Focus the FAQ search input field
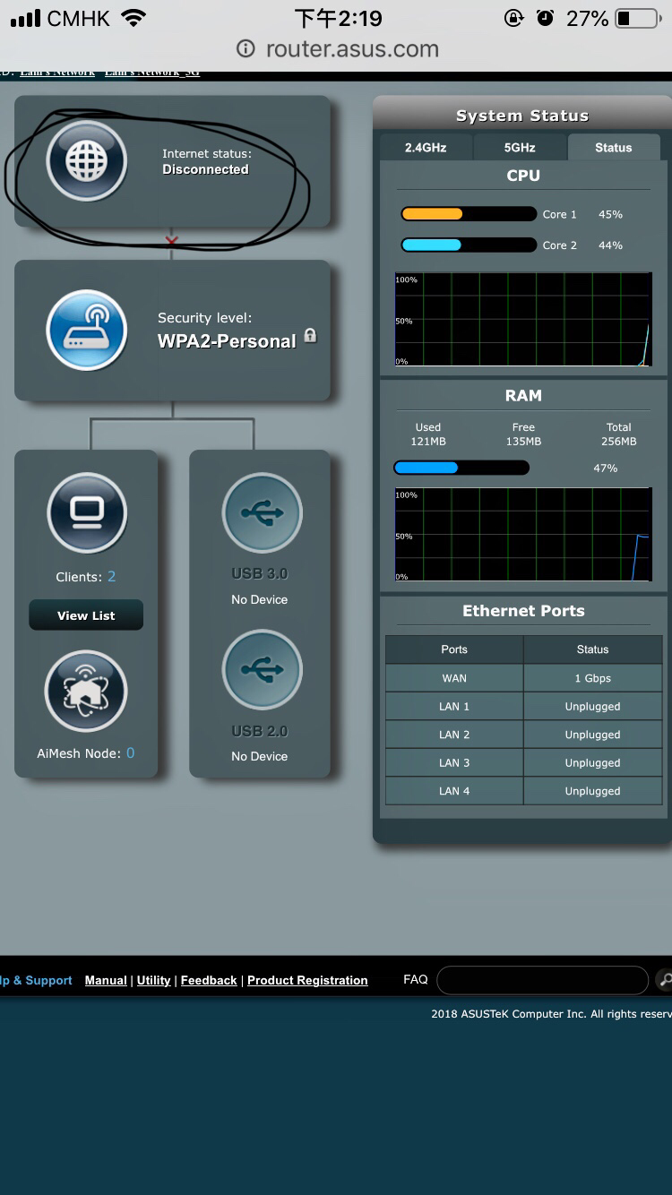The height and width of the screenshot is (1195, 672). [x=542, y=980]
